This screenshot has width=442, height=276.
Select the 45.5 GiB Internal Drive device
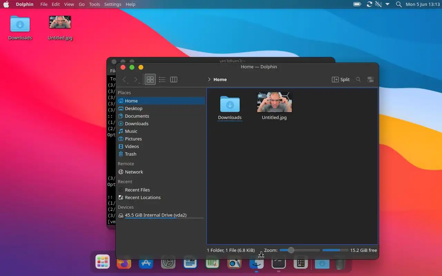point(161,215)
